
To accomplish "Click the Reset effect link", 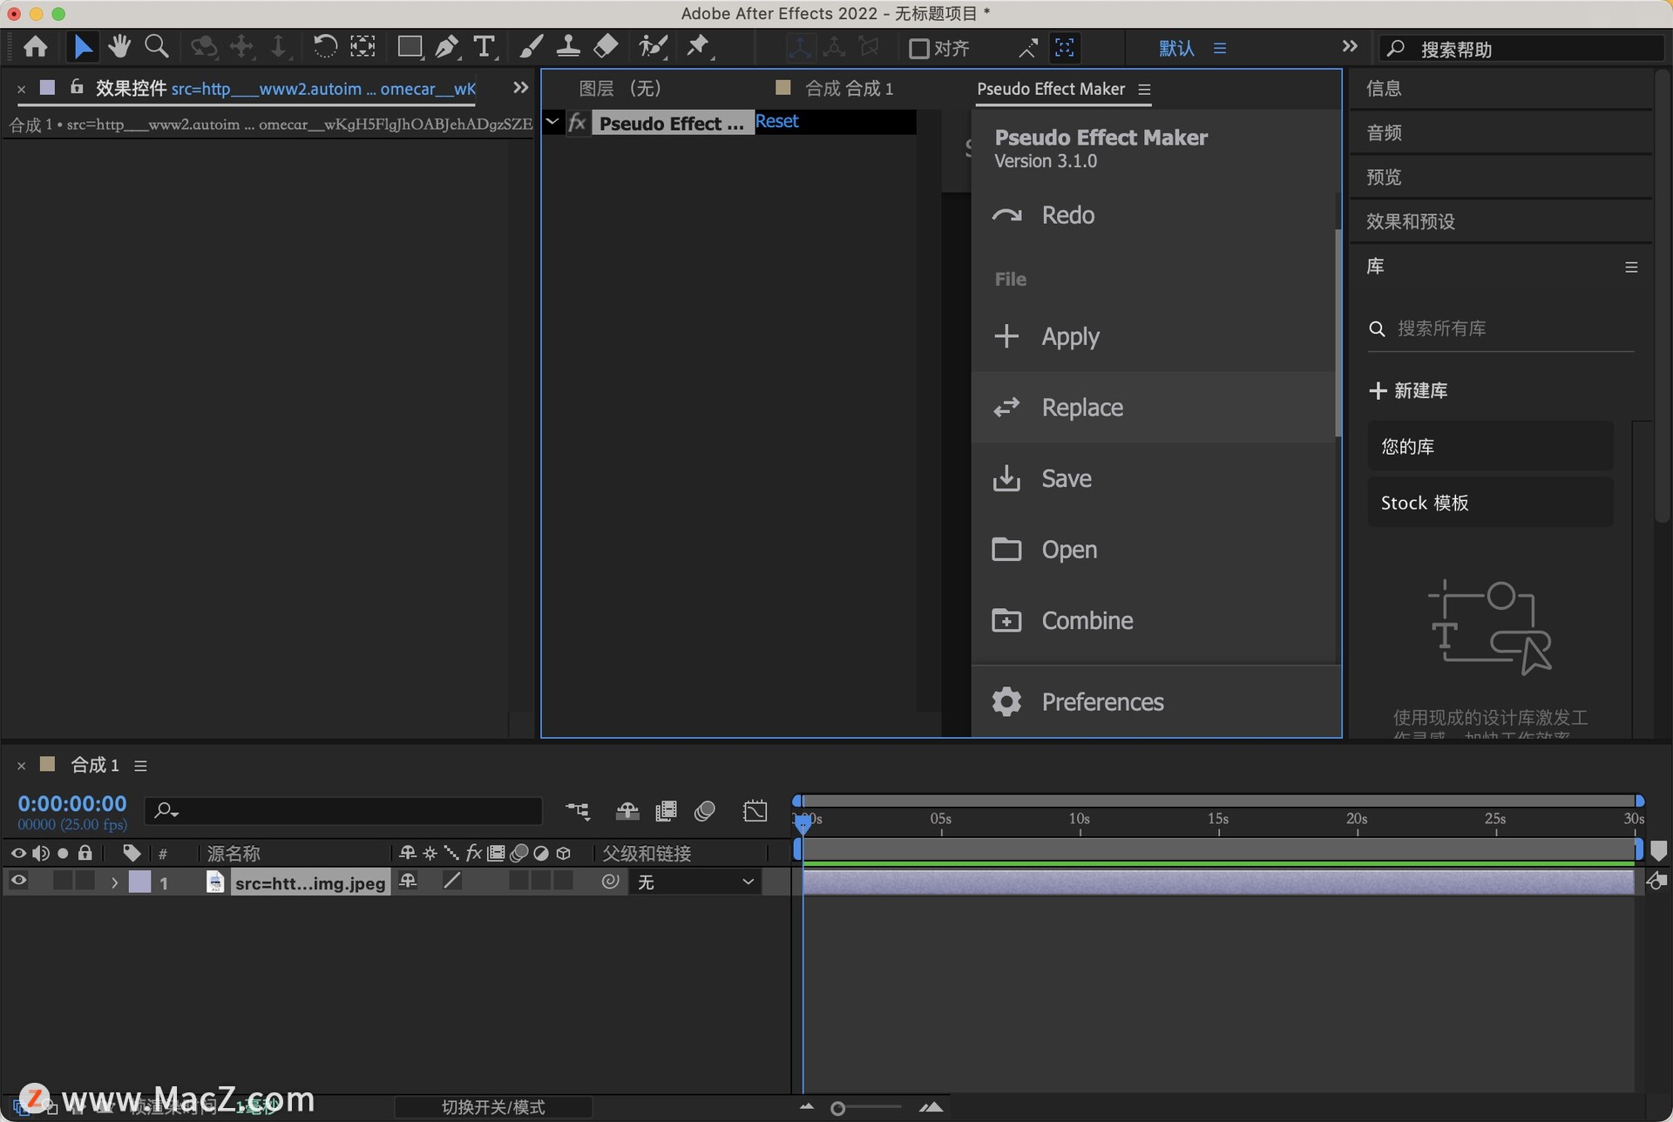I will pos(776,122).
